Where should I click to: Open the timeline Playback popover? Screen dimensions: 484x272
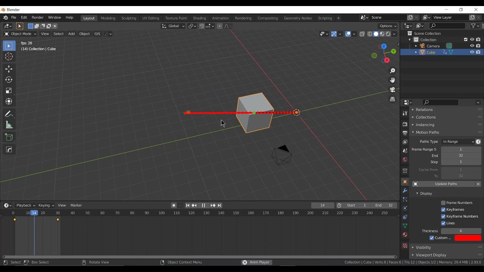[x=26, y=206]
